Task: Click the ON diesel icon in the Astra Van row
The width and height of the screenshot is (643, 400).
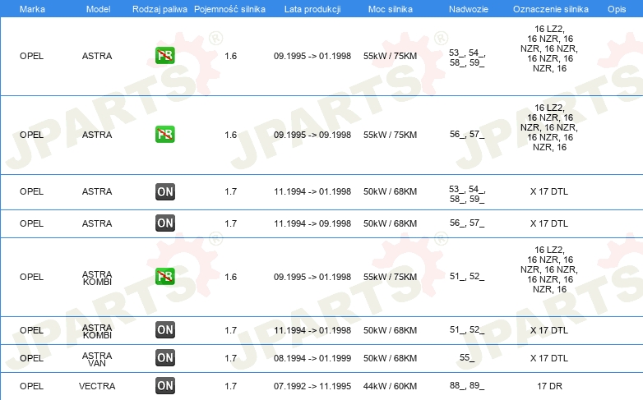Action: (x=164, y=357)
